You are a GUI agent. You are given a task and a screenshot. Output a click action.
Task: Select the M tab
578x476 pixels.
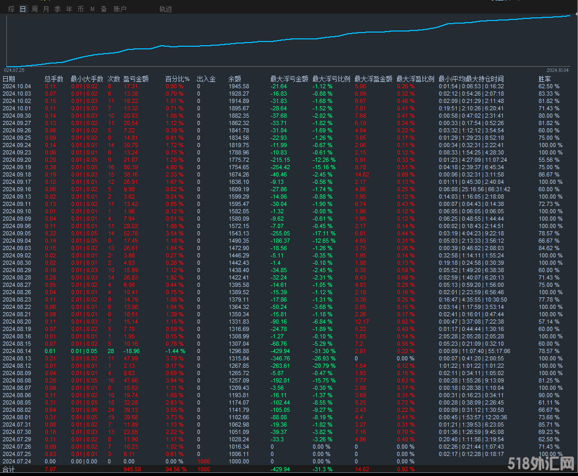92,9
